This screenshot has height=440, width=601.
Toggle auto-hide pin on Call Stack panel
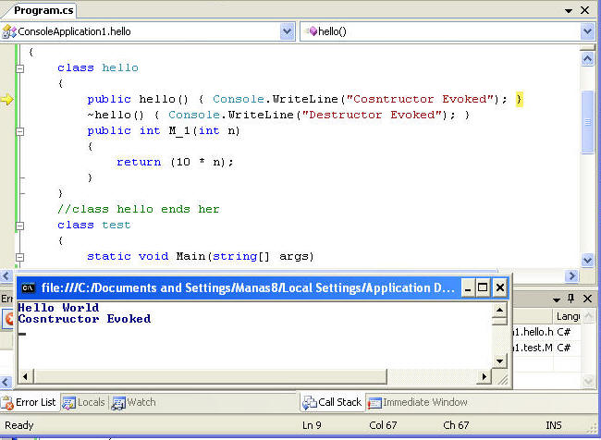coord(571,299)
